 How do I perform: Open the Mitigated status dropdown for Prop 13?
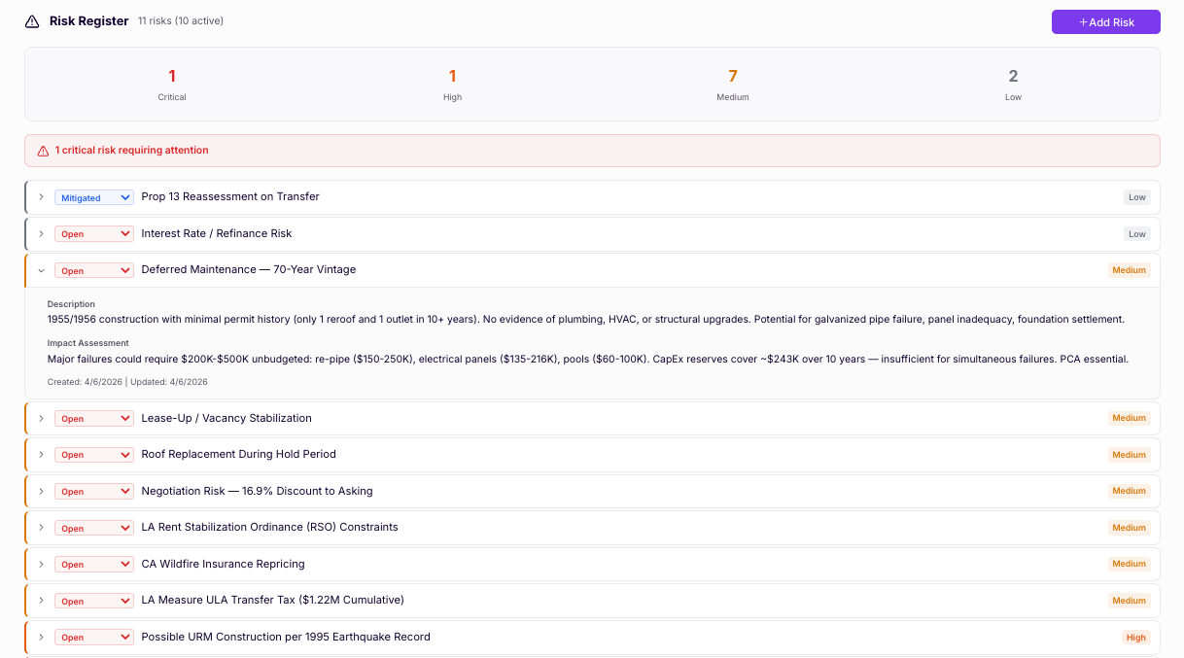coord(93,197)
